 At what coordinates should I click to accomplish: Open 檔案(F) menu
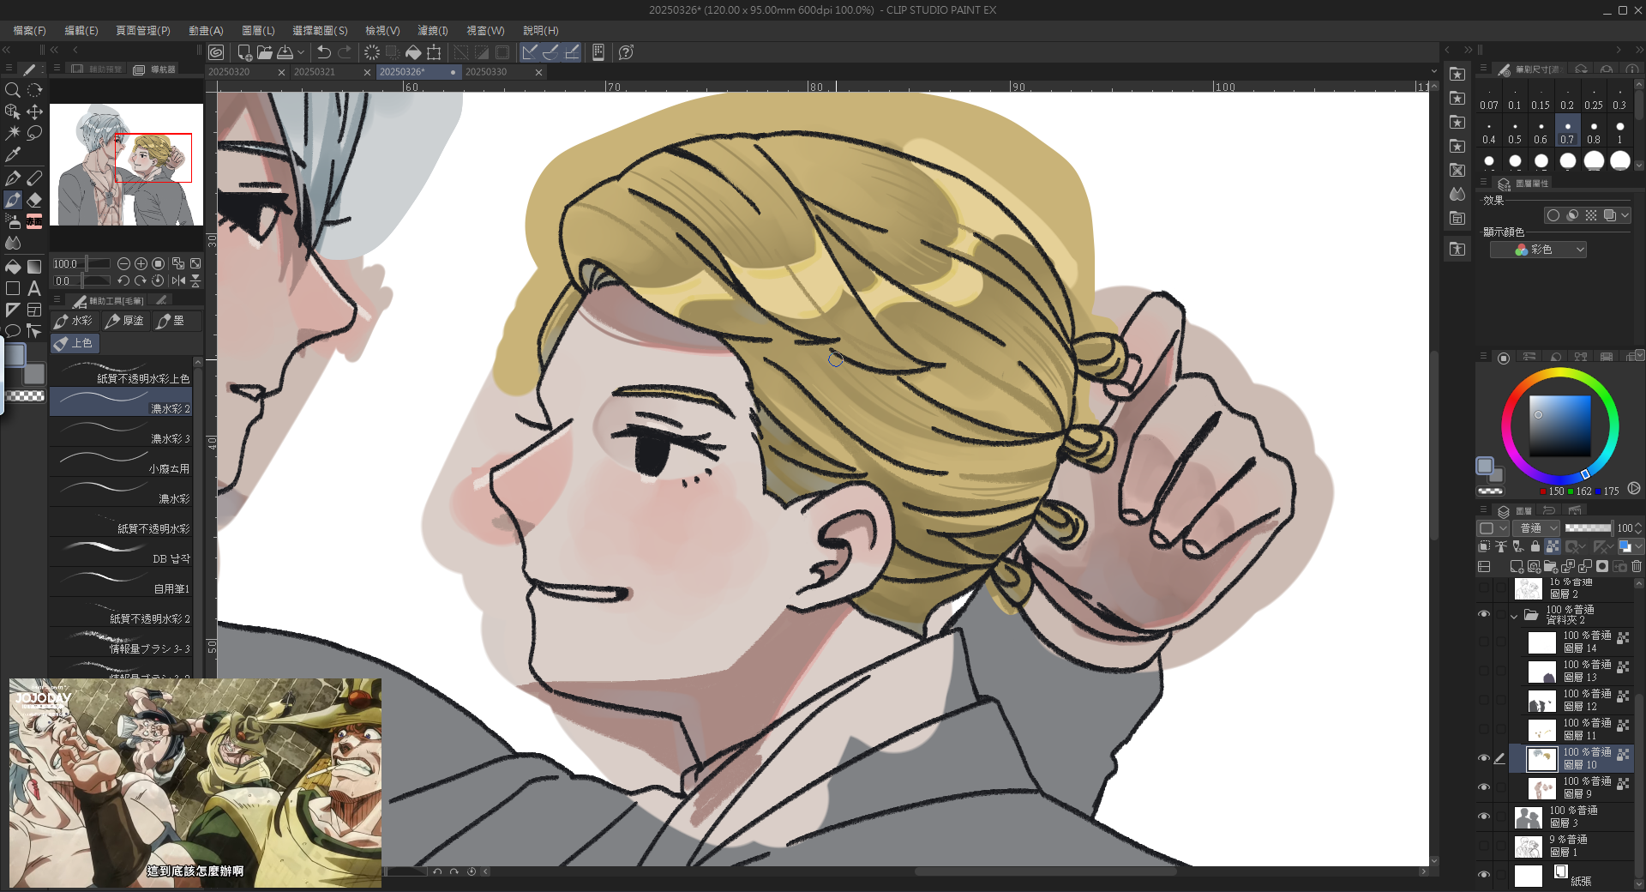pyautogui.click(x=29, y=31)
